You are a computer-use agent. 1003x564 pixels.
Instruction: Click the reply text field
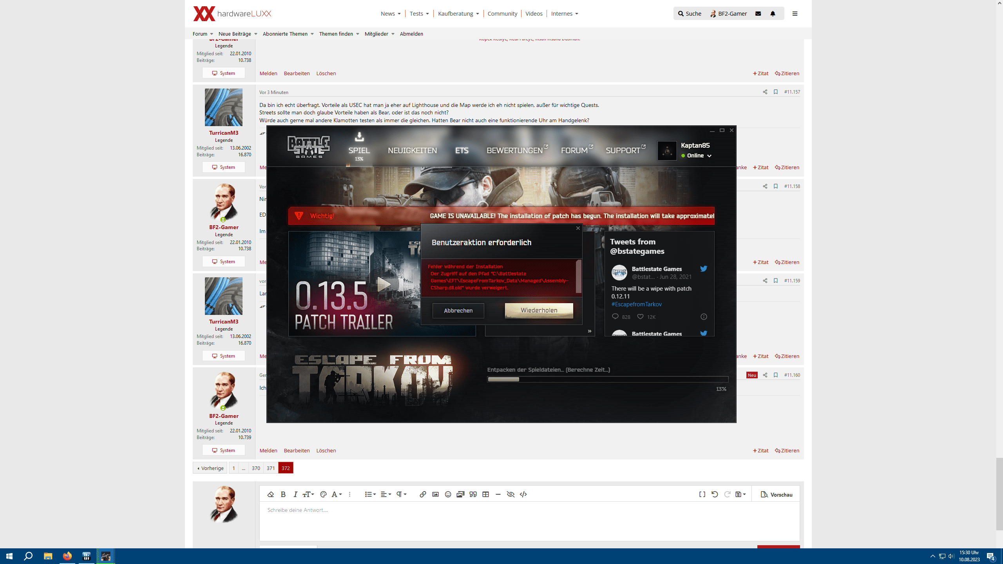coord(529,521)
